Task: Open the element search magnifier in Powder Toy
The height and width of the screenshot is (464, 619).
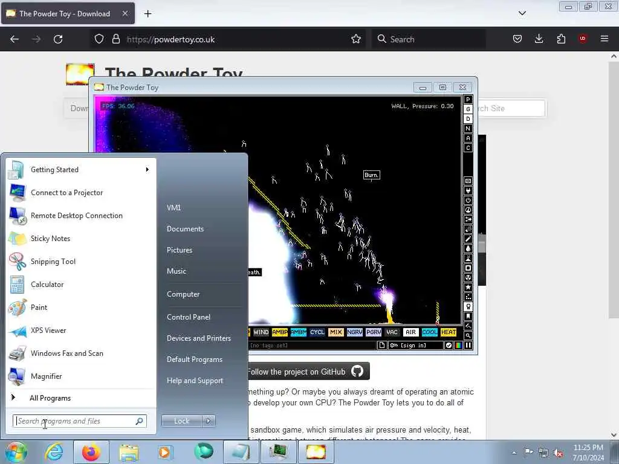Action: click(468, 336)
